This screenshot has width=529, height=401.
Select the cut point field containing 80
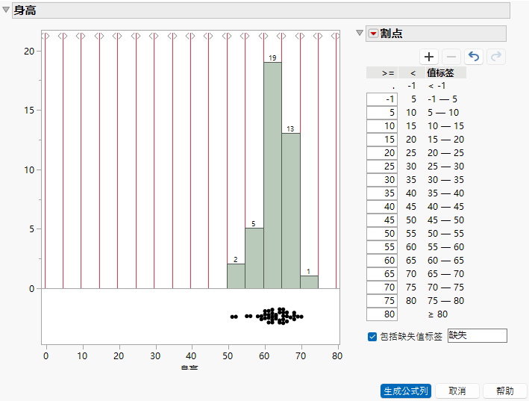coord(382,314)
